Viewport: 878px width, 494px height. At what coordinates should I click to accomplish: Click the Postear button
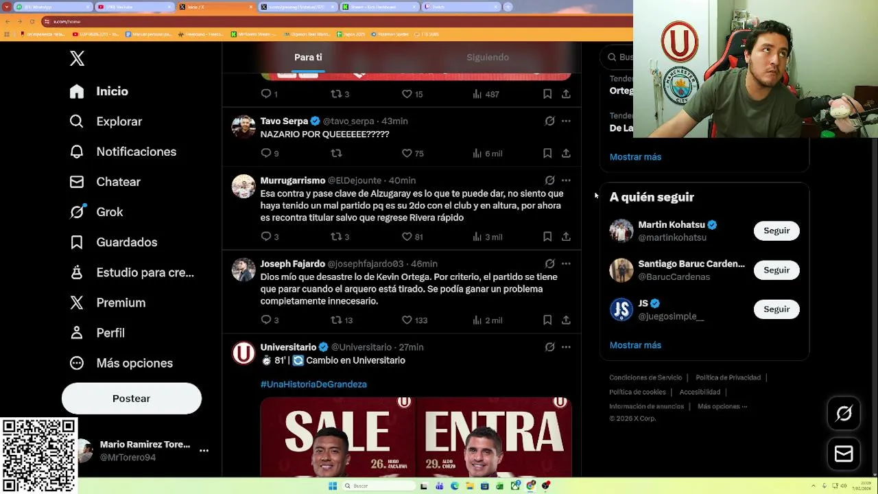tap(132, 399)
